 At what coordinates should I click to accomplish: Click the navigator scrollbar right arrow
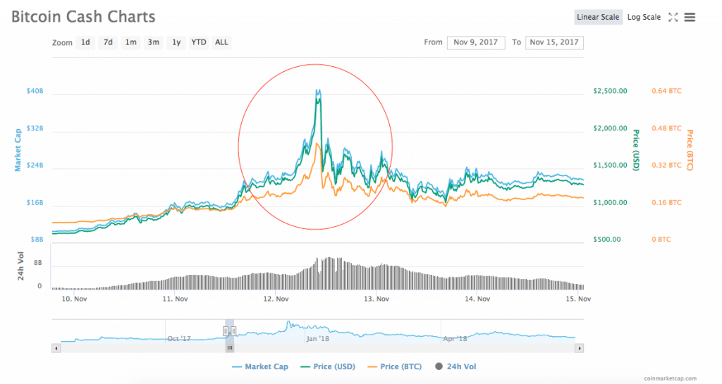point(580,348)
